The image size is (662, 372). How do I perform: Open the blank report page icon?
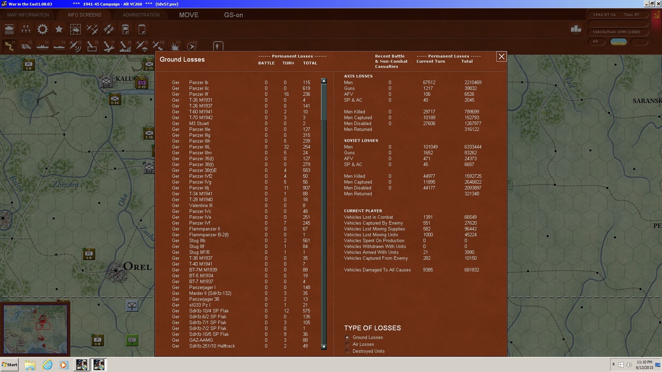[142, 29]
